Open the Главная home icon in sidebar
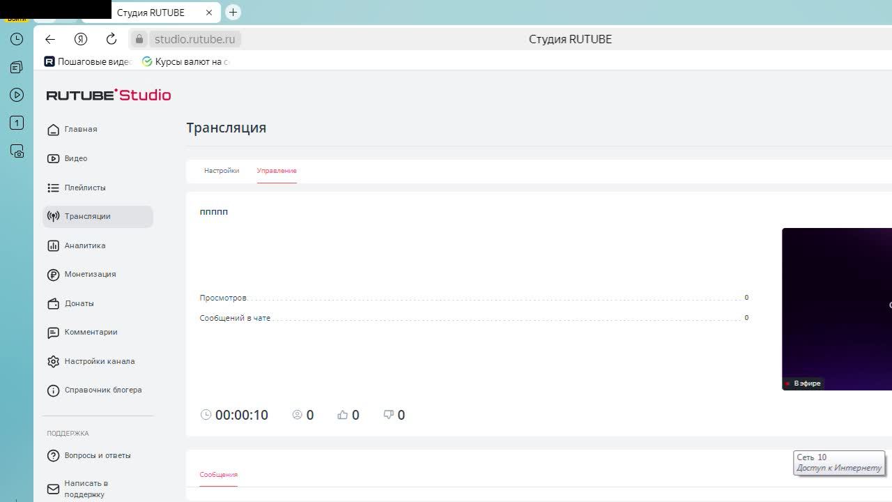This screenshot has height=502, width=892. click(x=53, y=130)
